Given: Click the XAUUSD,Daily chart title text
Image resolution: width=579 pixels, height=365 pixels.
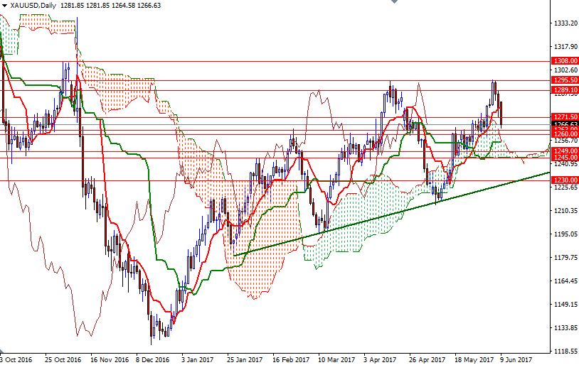Looking at the screenshot, I should (35, 5).
